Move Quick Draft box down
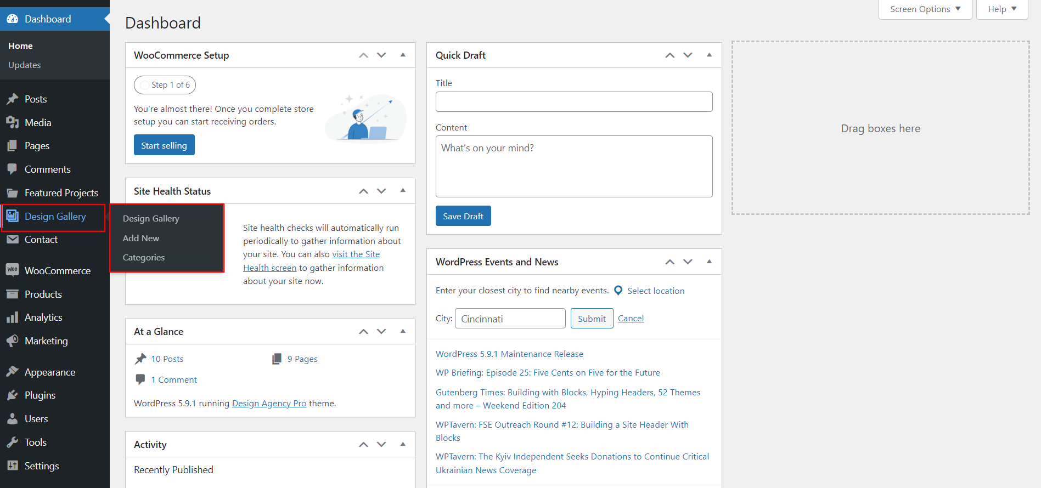The image size is (1041, 488). [688, 55]
